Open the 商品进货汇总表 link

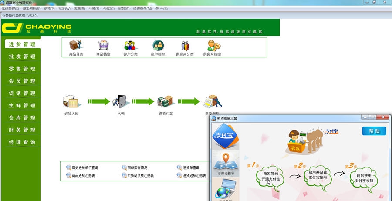pos(84,175)
